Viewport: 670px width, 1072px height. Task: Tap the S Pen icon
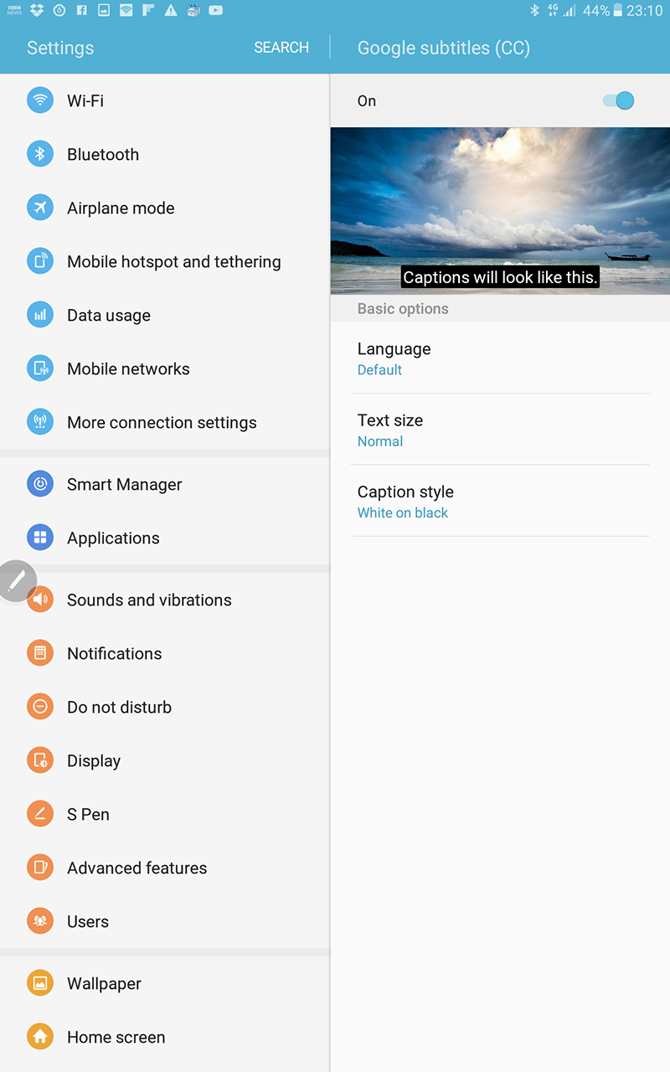[x=40, y=814]
